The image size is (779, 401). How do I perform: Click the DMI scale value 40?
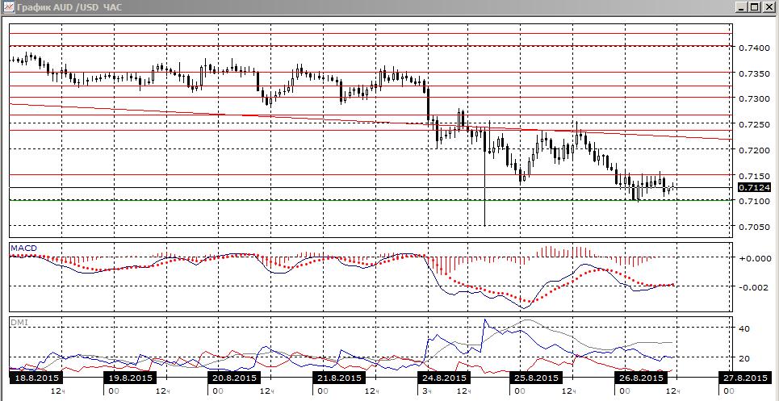coord(744,328)
